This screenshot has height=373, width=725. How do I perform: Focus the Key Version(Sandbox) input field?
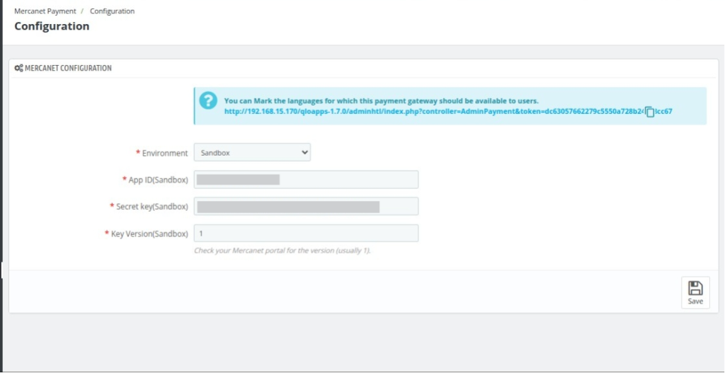click(306, 234)
